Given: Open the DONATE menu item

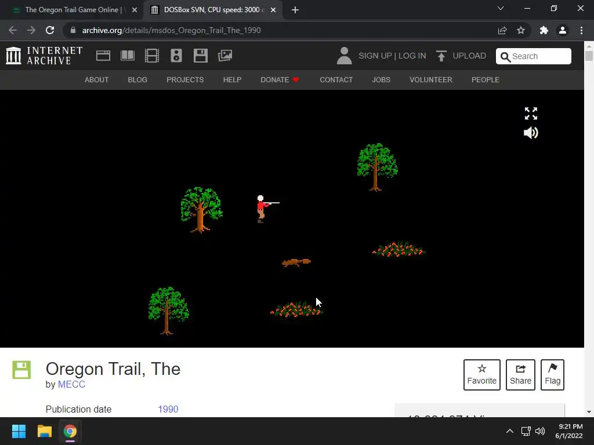Looking at the screenshot, I should (280, 80).
